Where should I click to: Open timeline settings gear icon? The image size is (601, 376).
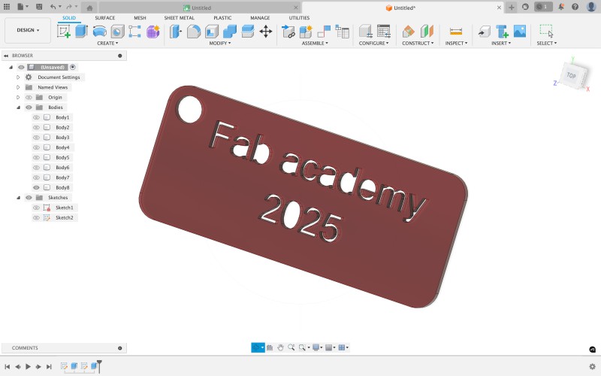point(592,366)
